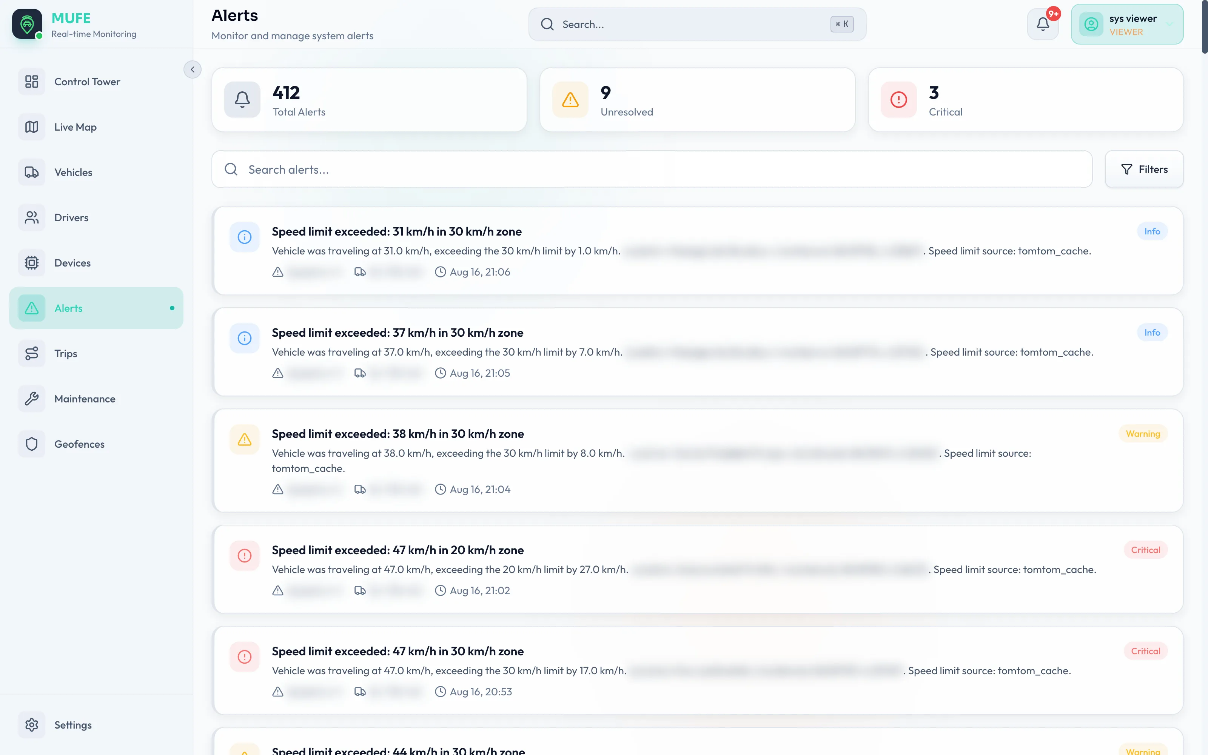
Task: Click truck icon in 21:06 alert row
Action: (360, 272)
